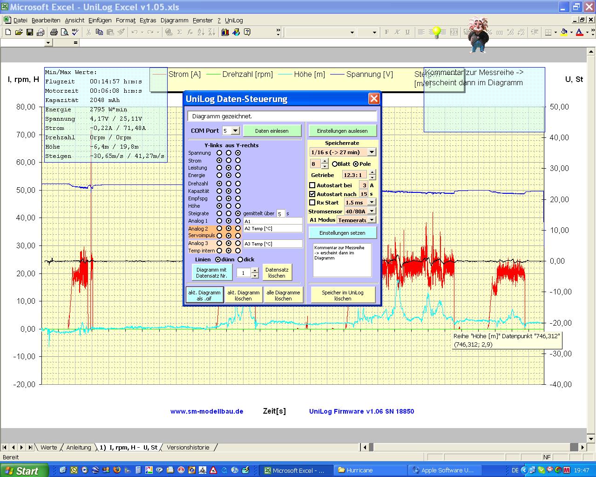Click the alle Diagramme löschen button
The image size is (596, 477).
(x=283, y=295)
